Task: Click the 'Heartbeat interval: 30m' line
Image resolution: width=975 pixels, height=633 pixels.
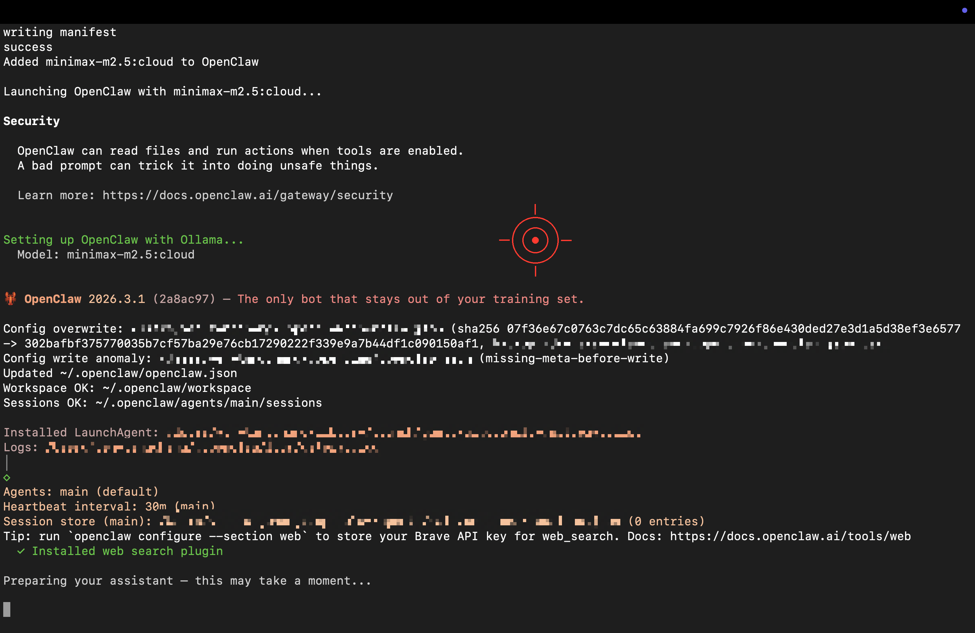Action: click(85, 507)
